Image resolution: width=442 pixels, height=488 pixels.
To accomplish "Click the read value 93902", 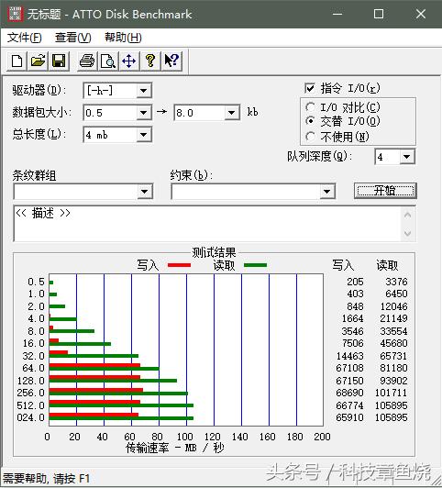I will tap(393, 381).
